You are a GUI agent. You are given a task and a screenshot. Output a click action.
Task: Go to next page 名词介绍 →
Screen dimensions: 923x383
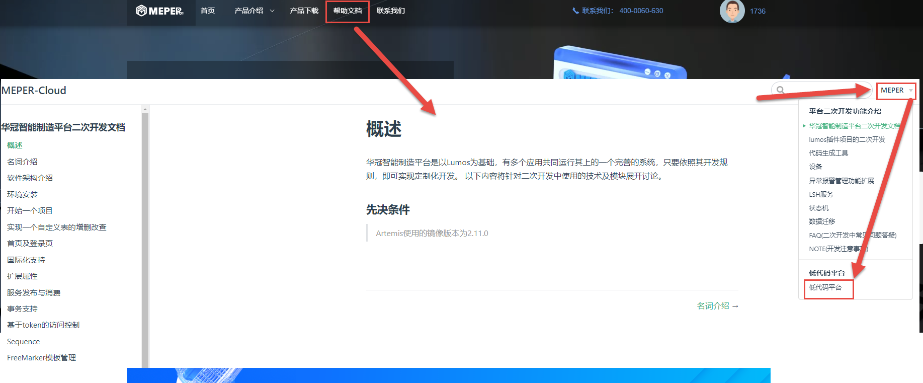[x=718, y=305]
